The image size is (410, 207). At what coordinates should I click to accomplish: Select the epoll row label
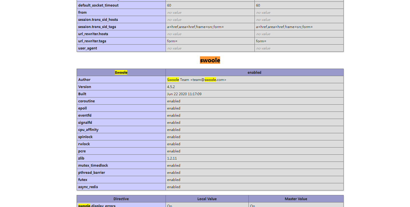click(x=82, y=108)
